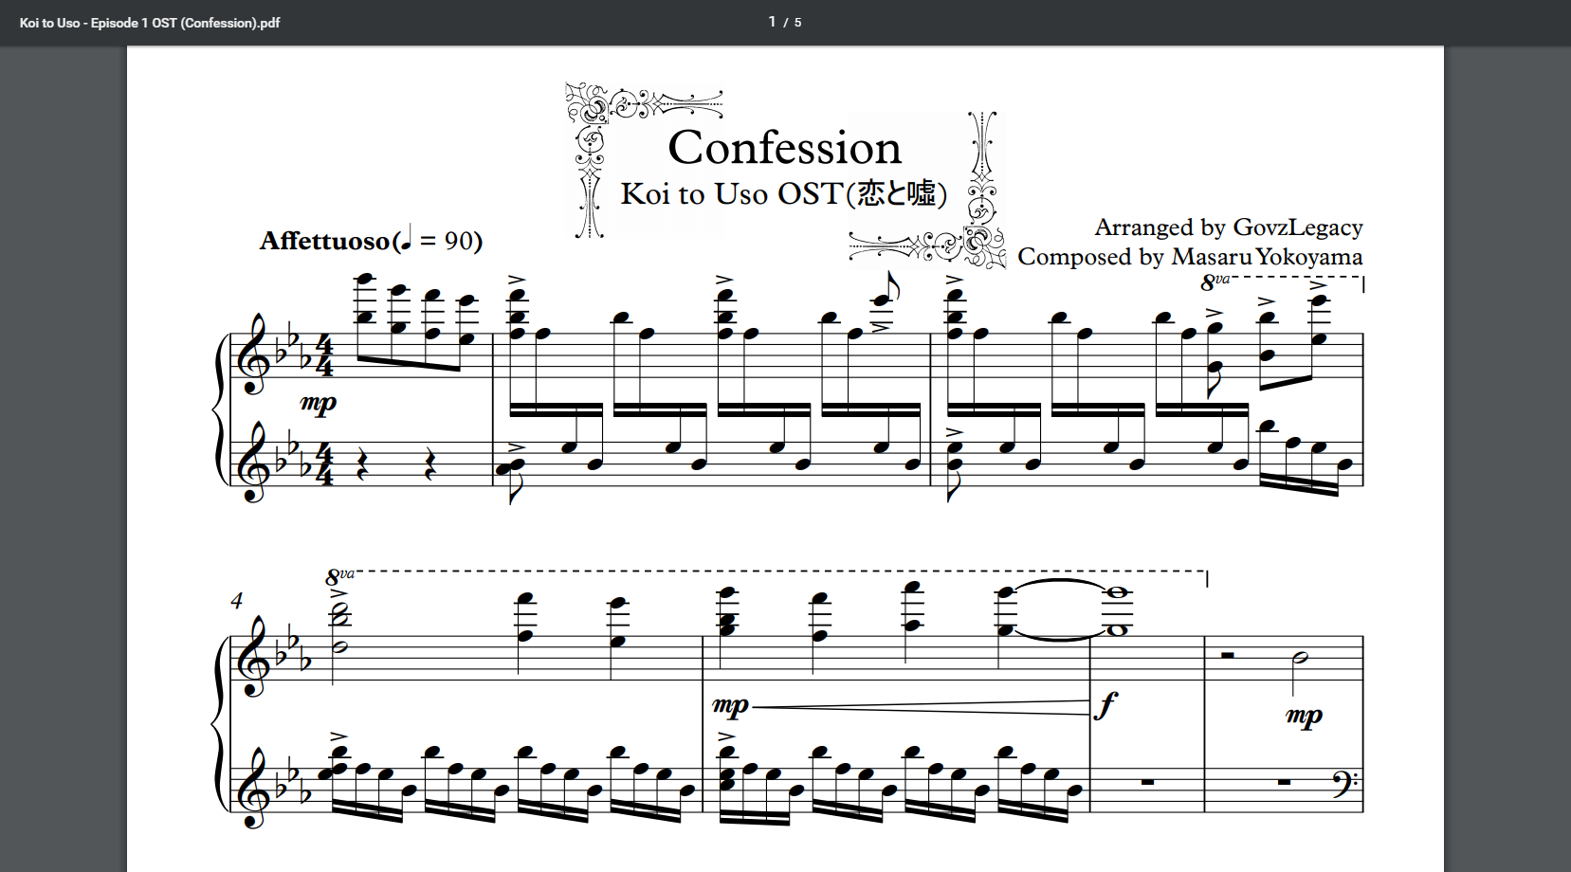This screenshot has height=872, width=1571.
Task: Click the total page count 5
Action: (x=798, y=23)
